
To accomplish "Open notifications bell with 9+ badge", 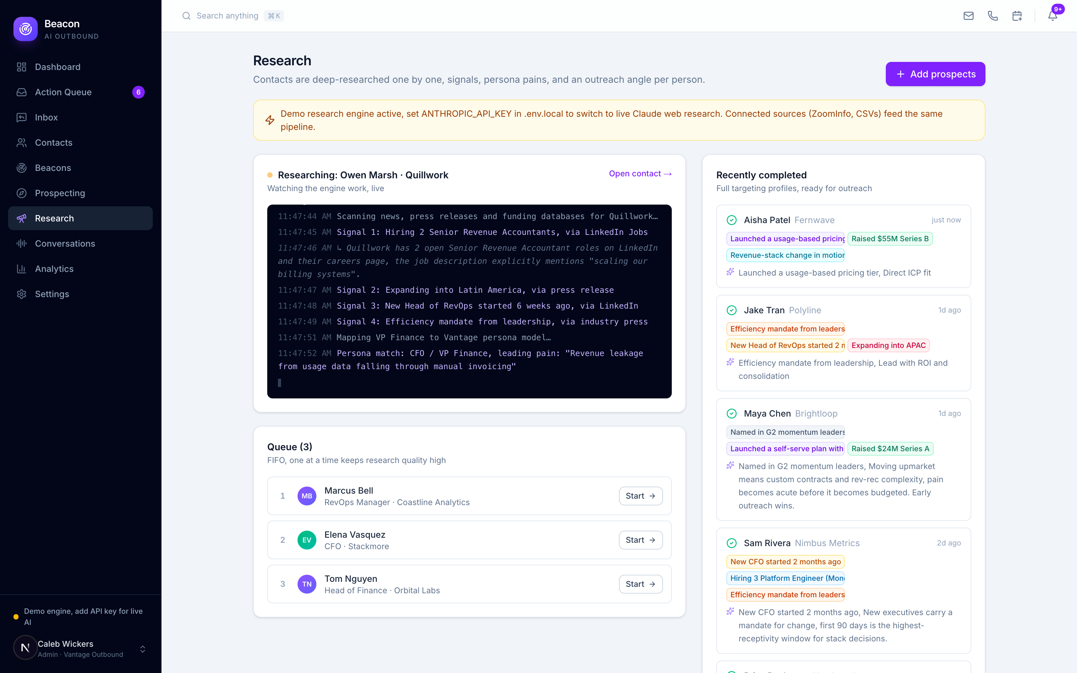I will click(x=1052, y=16).
